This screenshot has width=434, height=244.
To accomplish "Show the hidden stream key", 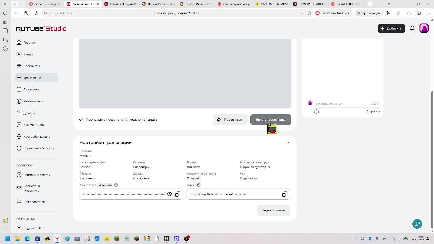I will point(170,194).
